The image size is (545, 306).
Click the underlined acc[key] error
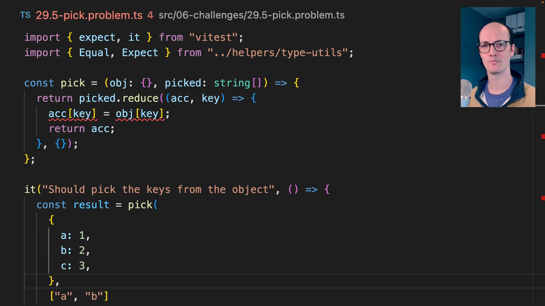[x=72, y=114]
